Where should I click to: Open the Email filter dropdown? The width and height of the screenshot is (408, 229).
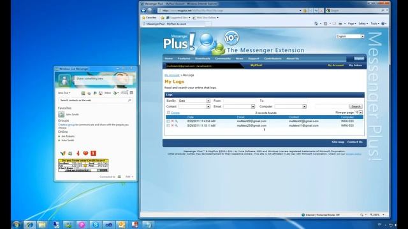pyautogui.click(x=239, y=106)
